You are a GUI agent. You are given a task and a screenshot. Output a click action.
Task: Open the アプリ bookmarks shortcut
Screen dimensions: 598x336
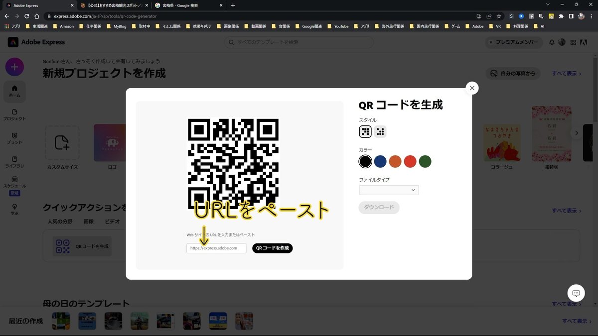(x=12, y=26)
